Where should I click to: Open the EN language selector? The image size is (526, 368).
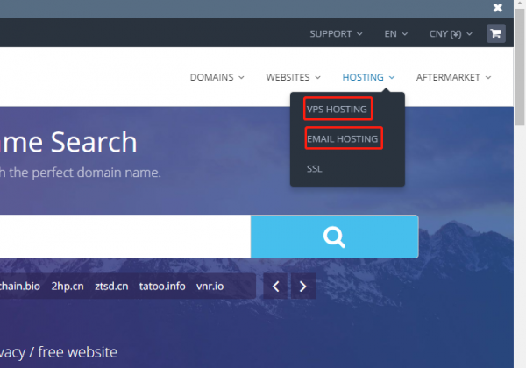(x=395, y=34)
